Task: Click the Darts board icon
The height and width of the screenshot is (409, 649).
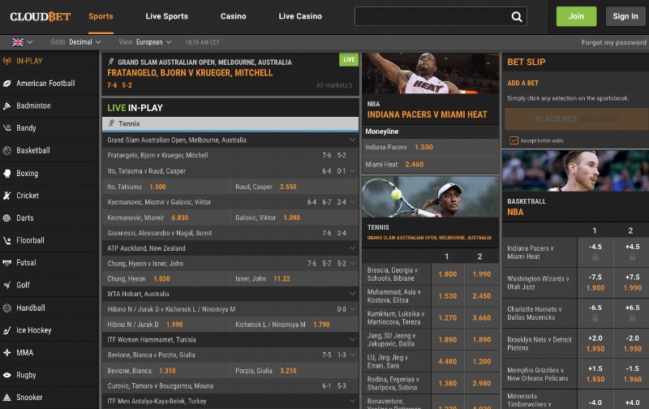Action: (x=7, y=217)
